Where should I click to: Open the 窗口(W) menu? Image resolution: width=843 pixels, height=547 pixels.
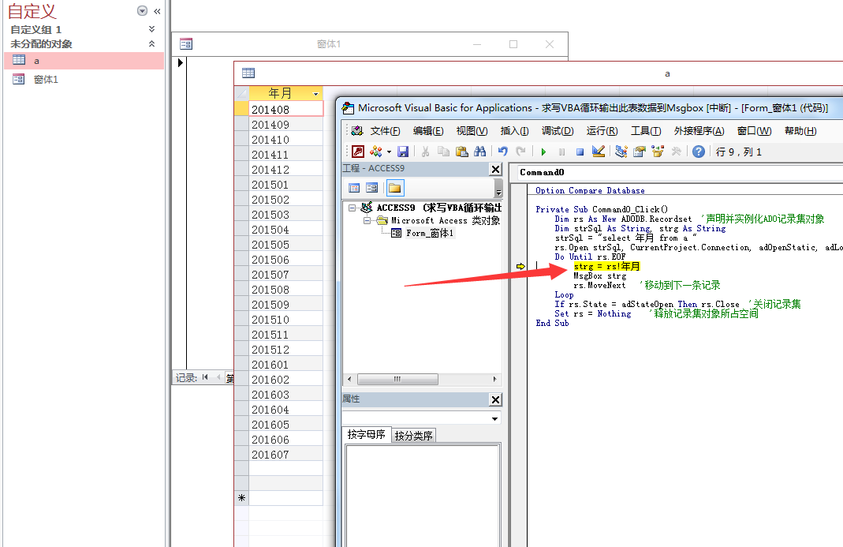[754, 131]
